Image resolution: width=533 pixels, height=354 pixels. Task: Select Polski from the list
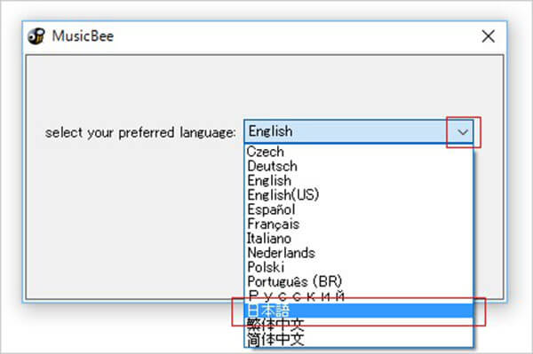pyautogui.click(x=359, y=267)
